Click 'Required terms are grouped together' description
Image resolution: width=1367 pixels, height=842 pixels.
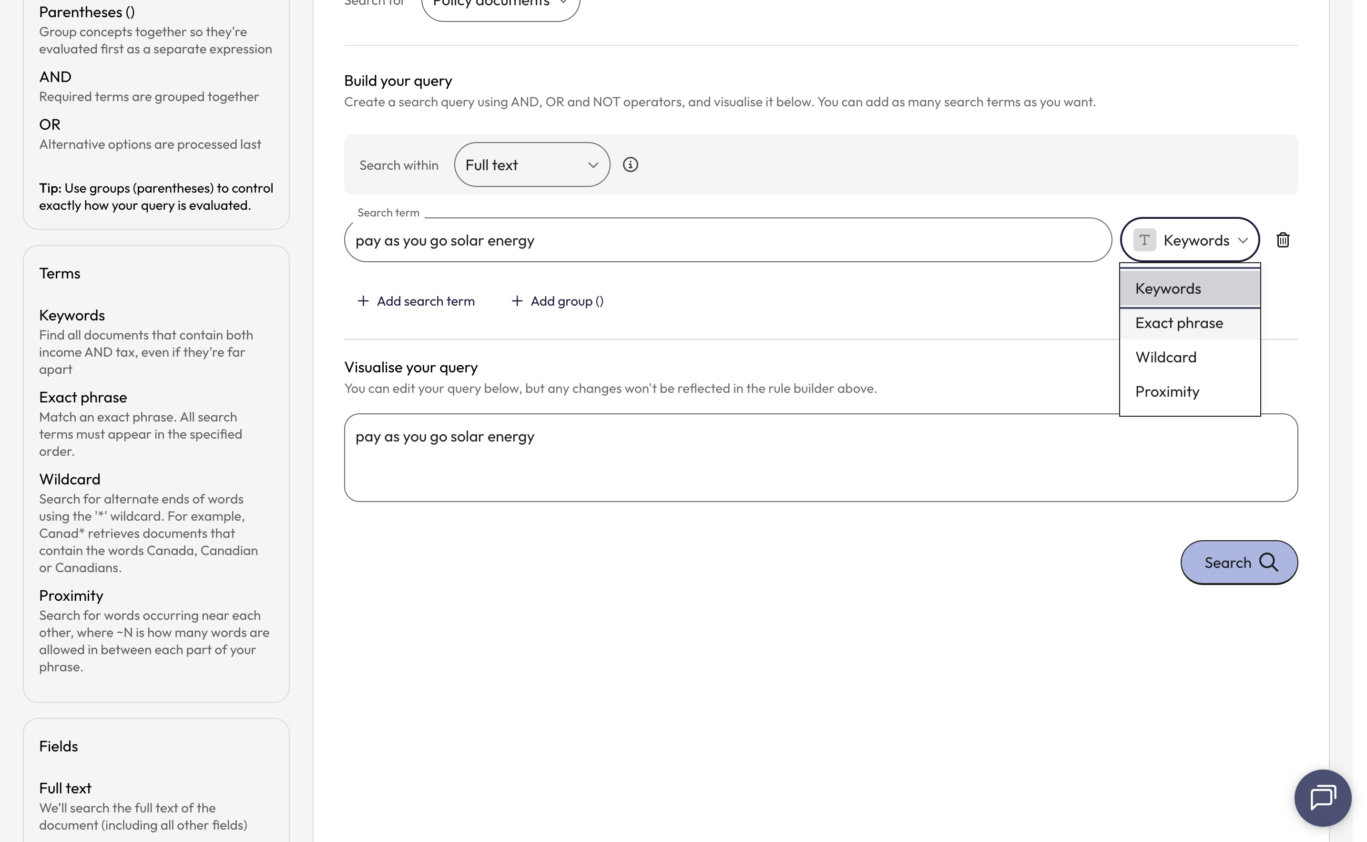pos(149,96)
